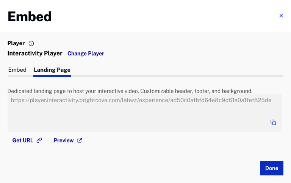
Task: Open the Change Player link
Action: click(x=86, y=54)
